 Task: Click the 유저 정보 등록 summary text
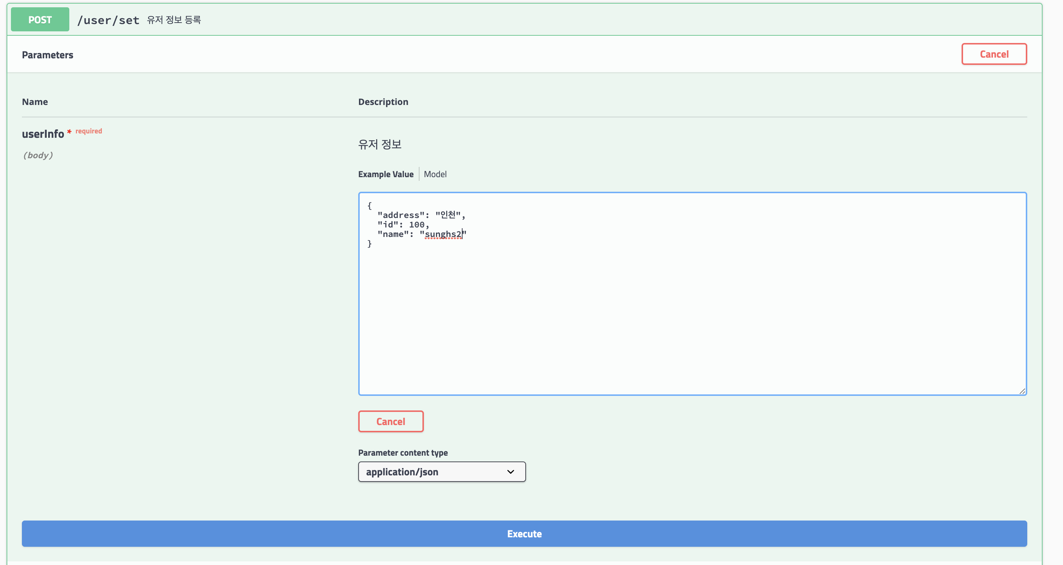point(174,20)
